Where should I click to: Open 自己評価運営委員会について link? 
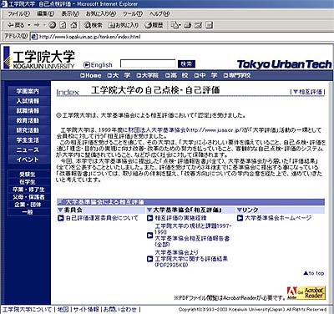(x=102, y=218)
